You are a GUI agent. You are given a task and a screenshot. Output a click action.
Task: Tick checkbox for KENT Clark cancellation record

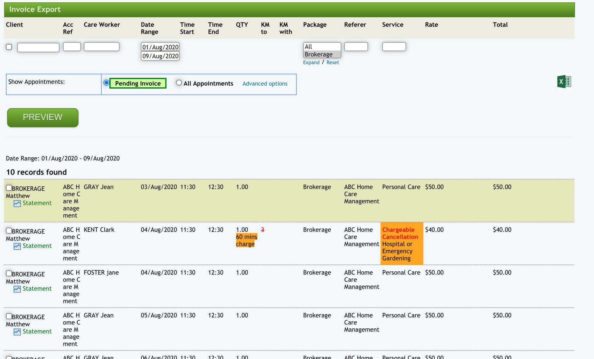point(9,231)
